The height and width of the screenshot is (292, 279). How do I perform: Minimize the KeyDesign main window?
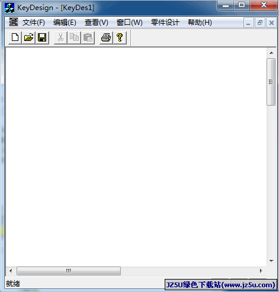[226, 5]
